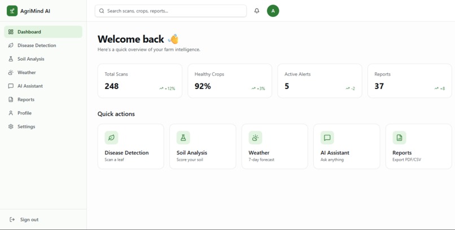Click the magnifier icon in search bar
The height and width of the screenshot is (230, 455).
[x=102, y=11]
